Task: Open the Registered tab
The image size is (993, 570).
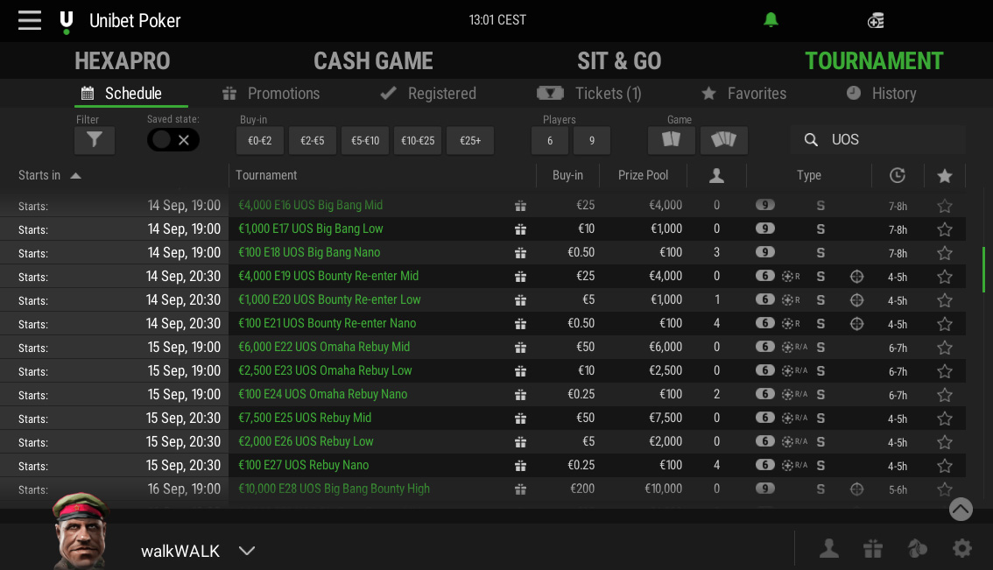Action: click(428, 94)
